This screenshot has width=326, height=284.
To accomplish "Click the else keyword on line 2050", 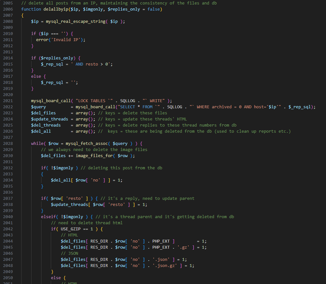I will pos(56,278).
